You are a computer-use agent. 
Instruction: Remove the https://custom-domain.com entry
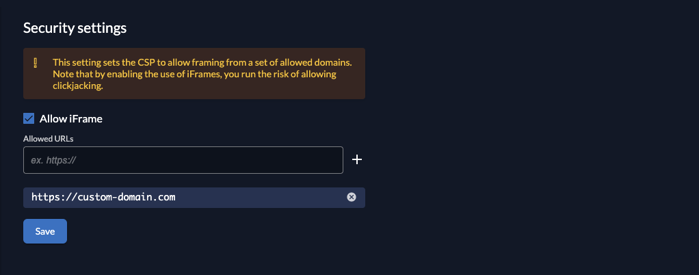pos(352,198)
